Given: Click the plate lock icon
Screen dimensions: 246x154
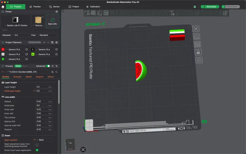Looking at the screenshot, I should (x=198, y=52).
